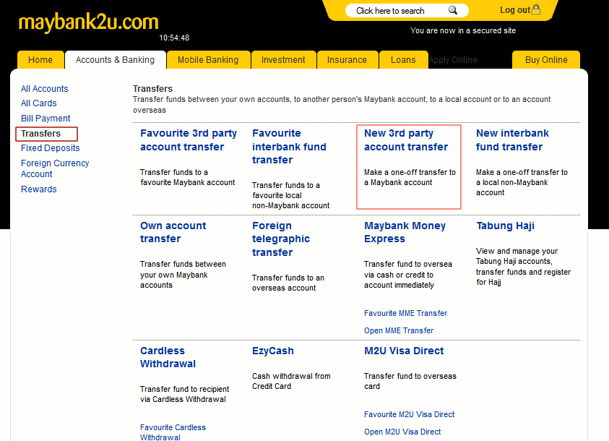Click 'Transfer funds to a favourite local non-Maybank account'
Image resolution: width=609 pixels, height=441 pixels.
(x=290, y=195)
